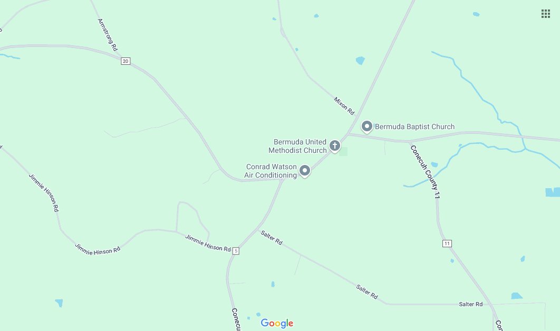Click the large pond below Mixon Rd
Image resolution: width=560 pixels, height=331 pixels.
360,60
